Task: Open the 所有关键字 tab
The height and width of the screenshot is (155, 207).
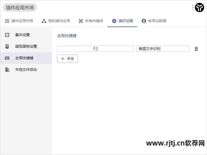Action: click(x=91, y=21)
